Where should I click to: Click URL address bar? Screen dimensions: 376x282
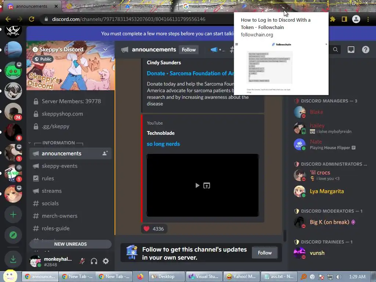(137, 19)
